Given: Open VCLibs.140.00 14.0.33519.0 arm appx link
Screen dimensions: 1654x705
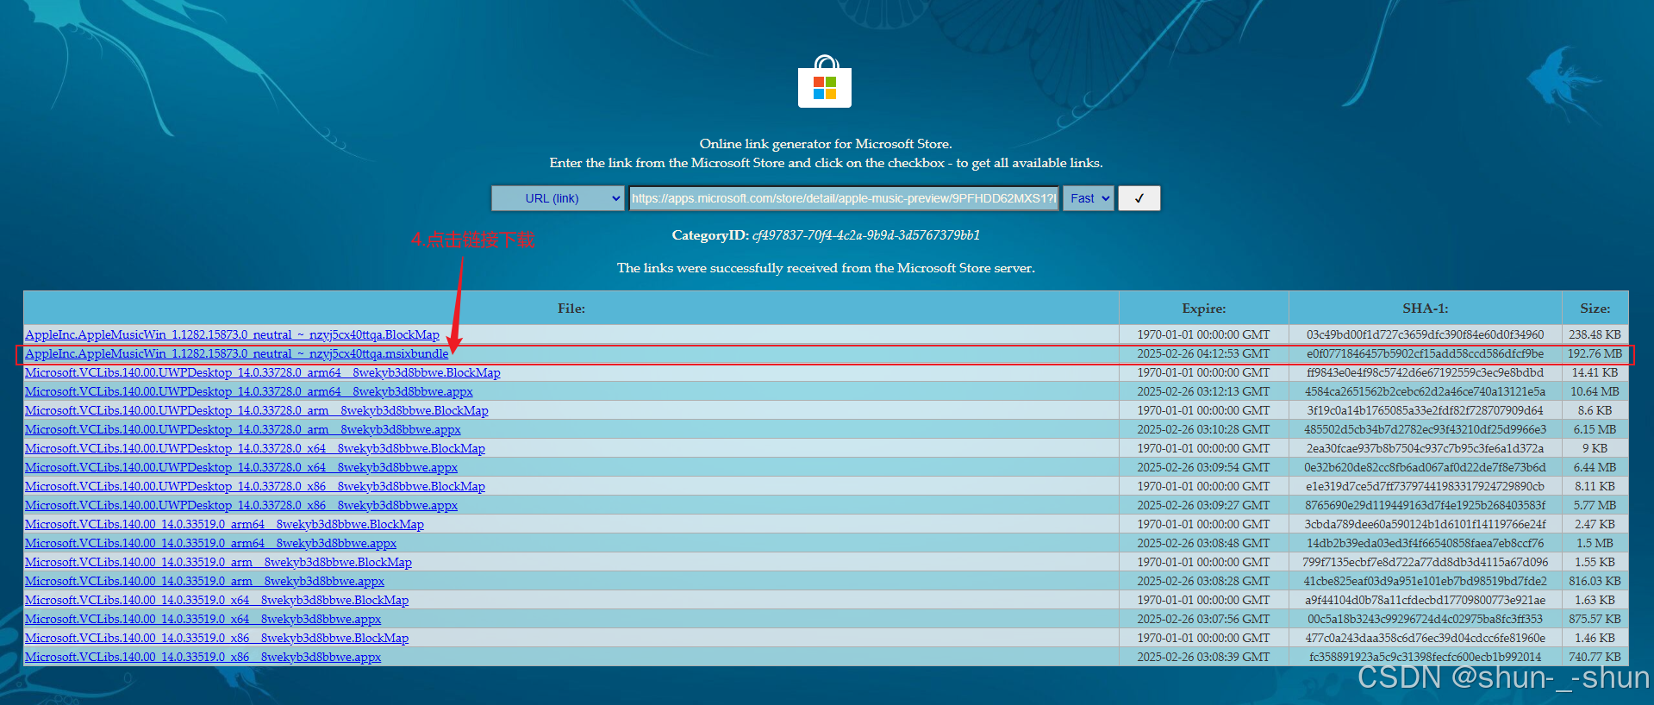Looking at the screenshot, I should click(204, 581).
